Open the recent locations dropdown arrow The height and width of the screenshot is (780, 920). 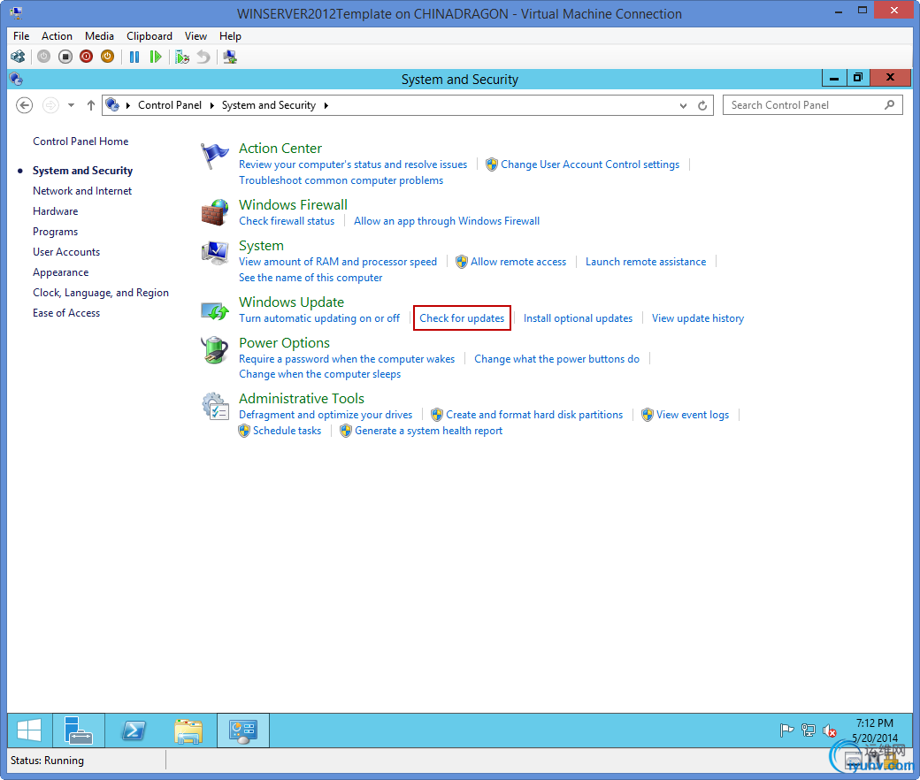[71, 105]
